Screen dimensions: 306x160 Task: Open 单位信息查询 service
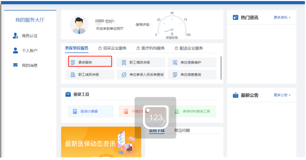(x=192, y=74)
